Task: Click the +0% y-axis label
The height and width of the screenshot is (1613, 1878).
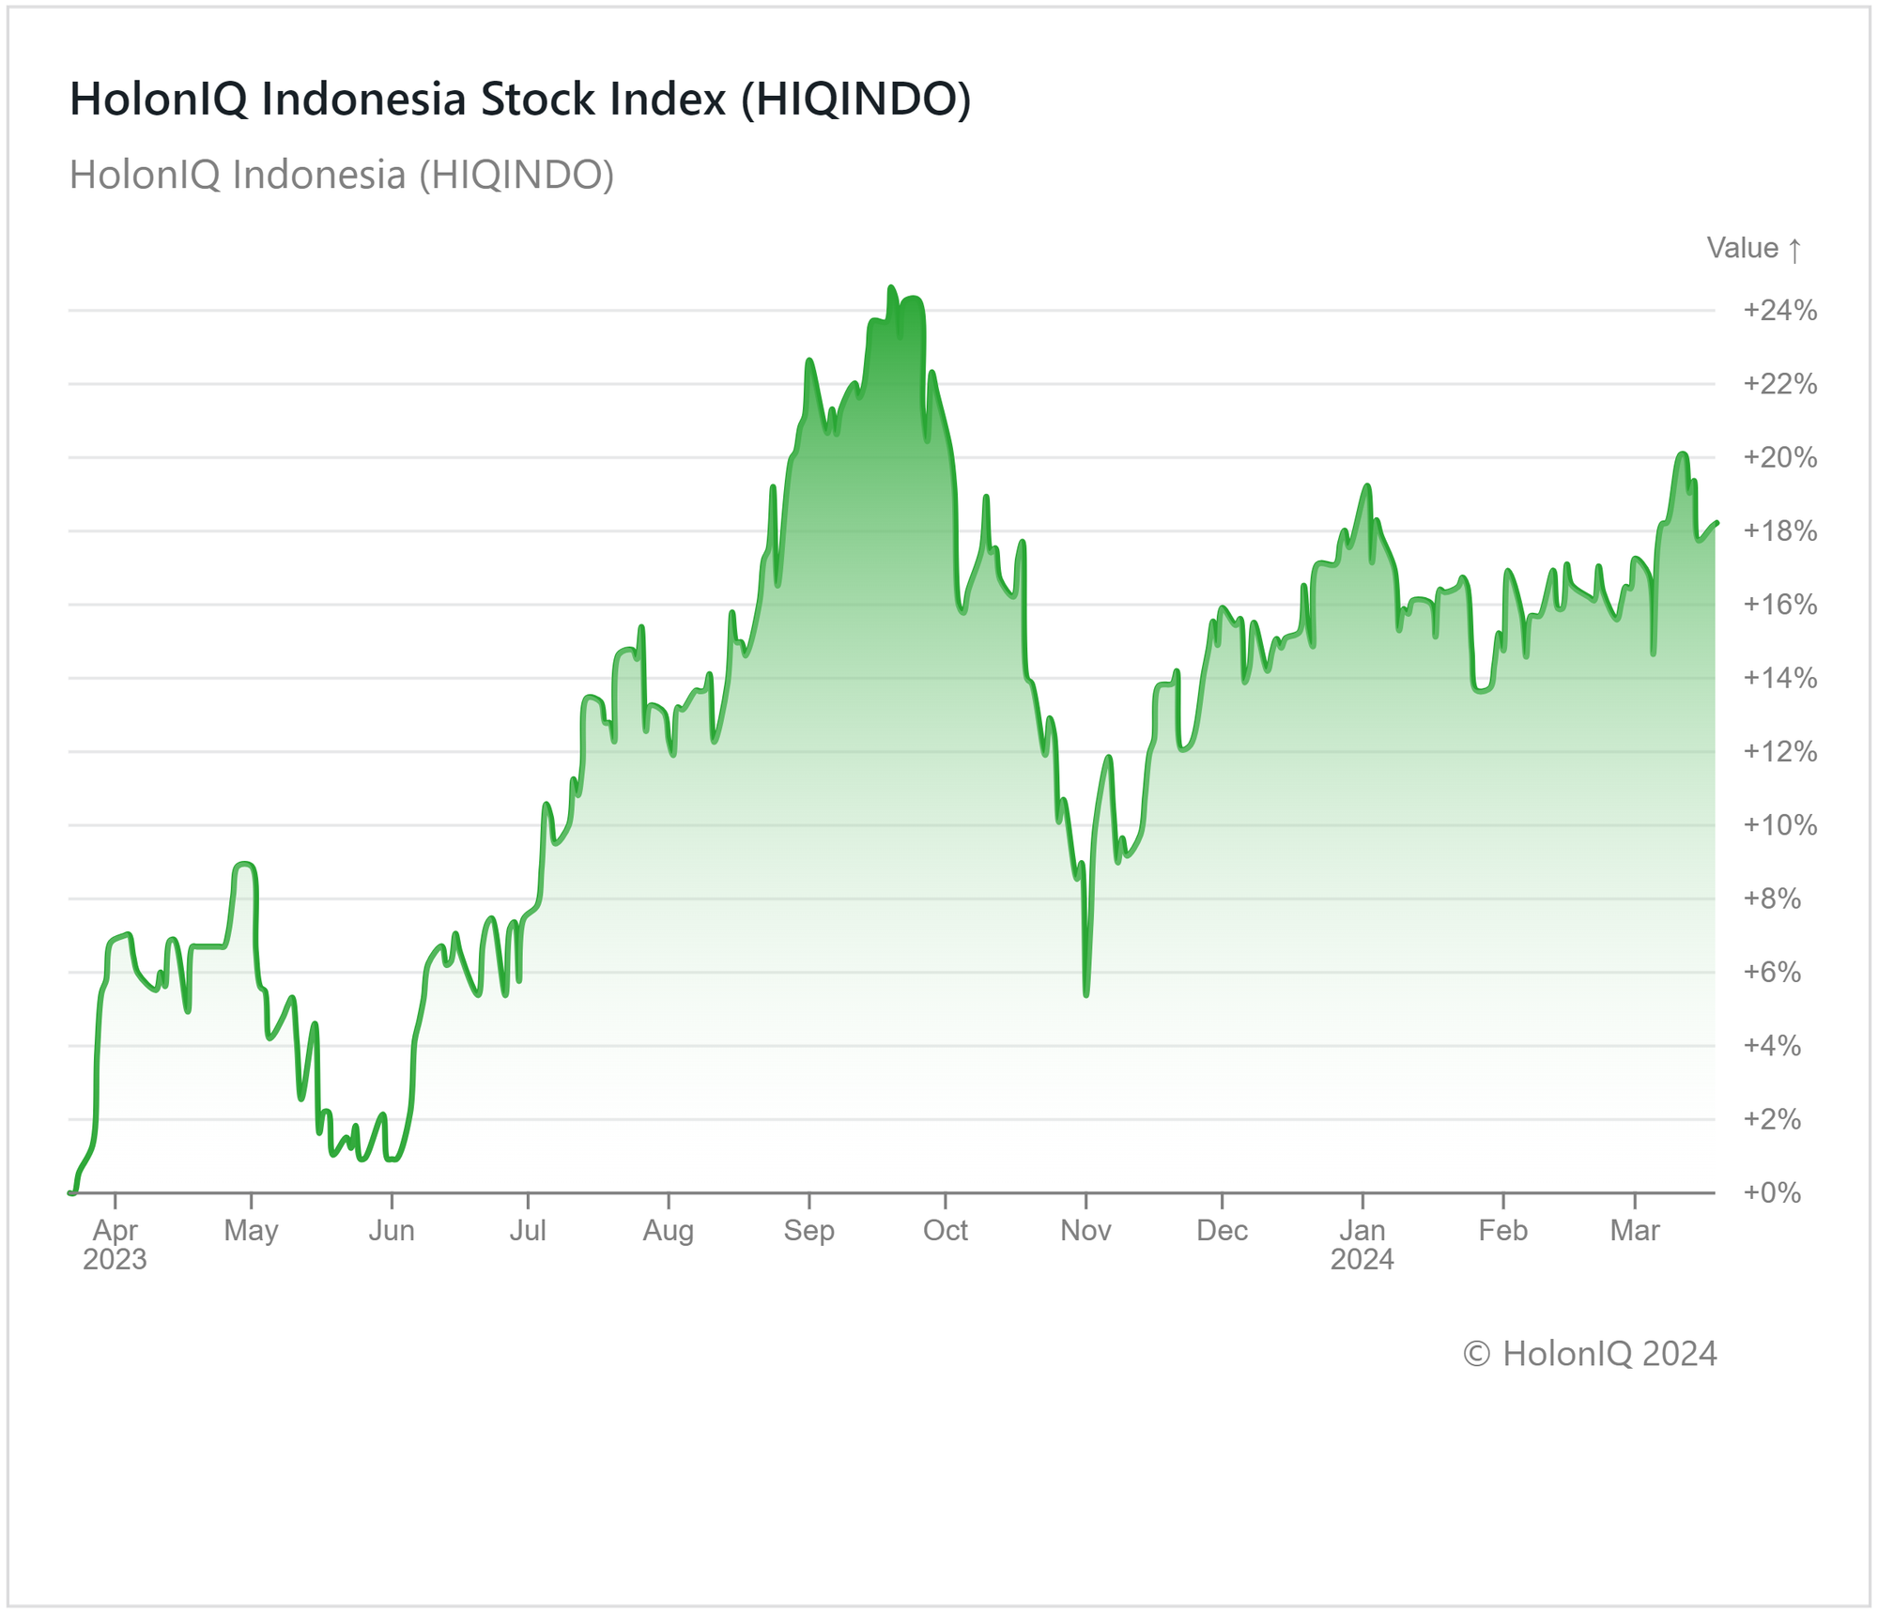Action: pos(1772,1193)
